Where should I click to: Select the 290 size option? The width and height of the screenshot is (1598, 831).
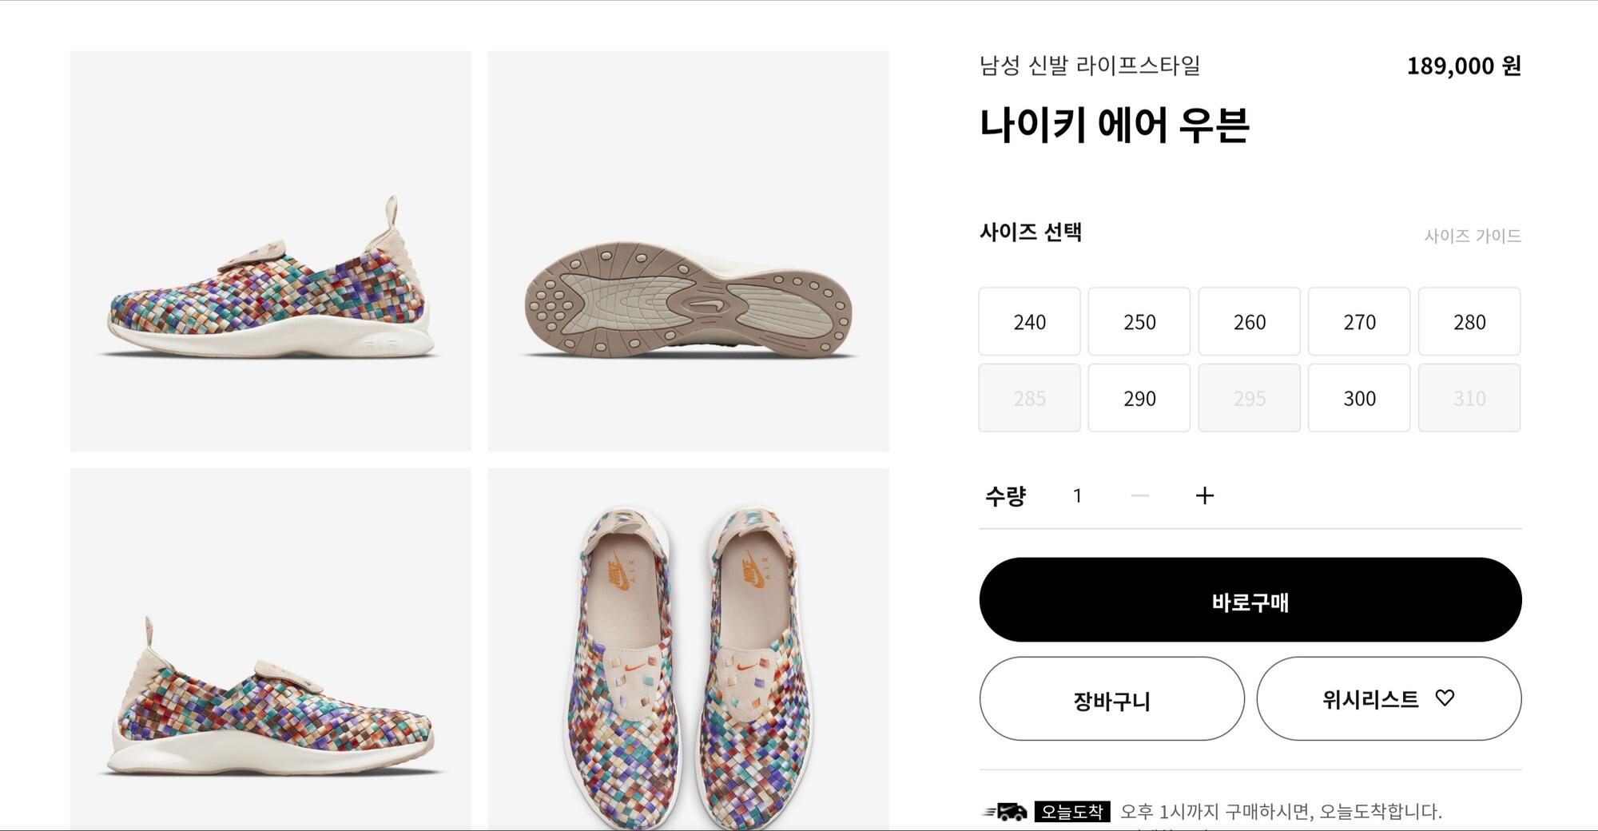pos(1139,398)
